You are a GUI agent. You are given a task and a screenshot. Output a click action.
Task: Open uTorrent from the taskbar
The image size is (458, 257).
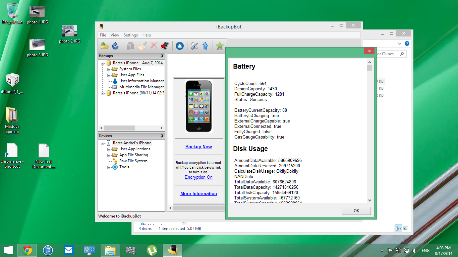(152, 250)
